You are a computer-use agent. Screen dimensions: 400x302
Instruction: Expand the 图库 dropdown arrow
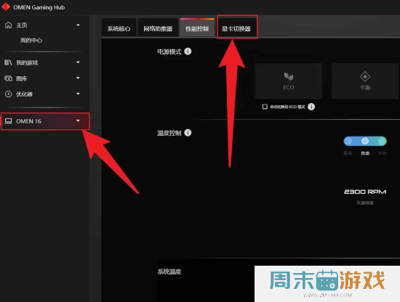pyautogui.click(x=78, y=78)
